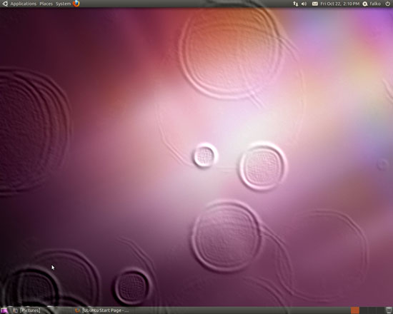The height and width of the screenshot is (314, 393).
Task: Open the Applications menu
Action: [24, 4]
